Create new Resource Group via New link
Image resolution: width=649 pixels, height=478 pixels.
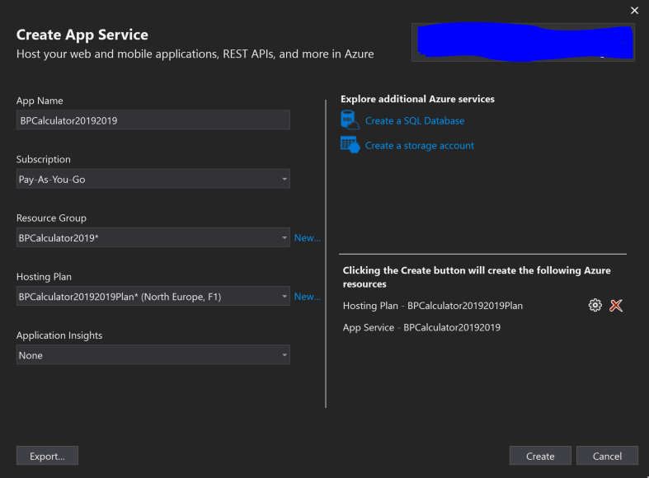(x=307, y=237)
